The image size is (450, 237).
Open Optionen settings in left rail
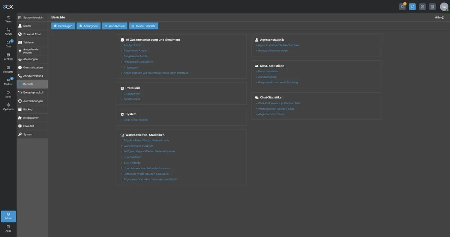pyautogui.click(x=8, y=107)
